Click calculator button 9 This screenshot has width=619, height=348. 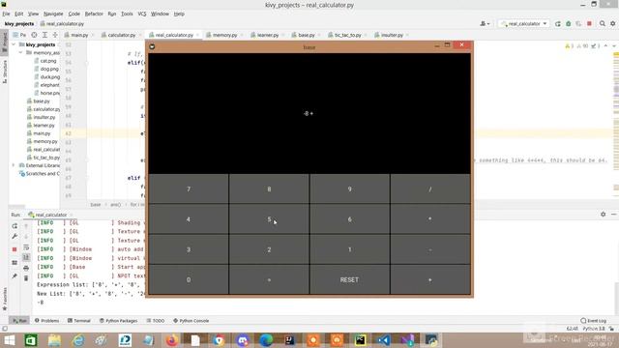pyautogui.click(x=350, y=189)
